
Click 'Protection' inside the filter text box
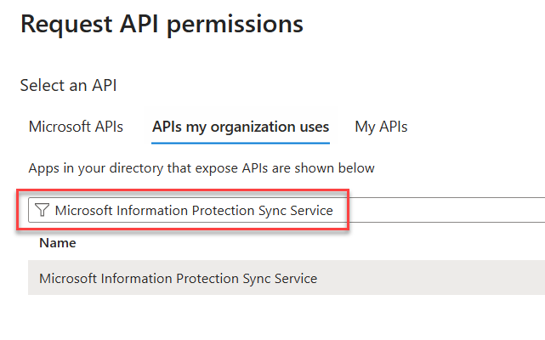(224, 211)
